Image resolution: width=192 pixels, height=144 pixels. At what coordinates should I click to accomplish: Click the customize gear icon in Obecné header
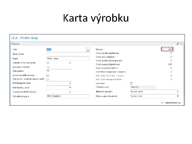pyautogui.click(x=178, y=44)
